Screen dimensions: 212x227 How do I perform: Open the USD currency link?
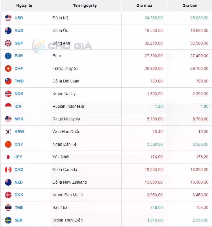pos(19,18)
